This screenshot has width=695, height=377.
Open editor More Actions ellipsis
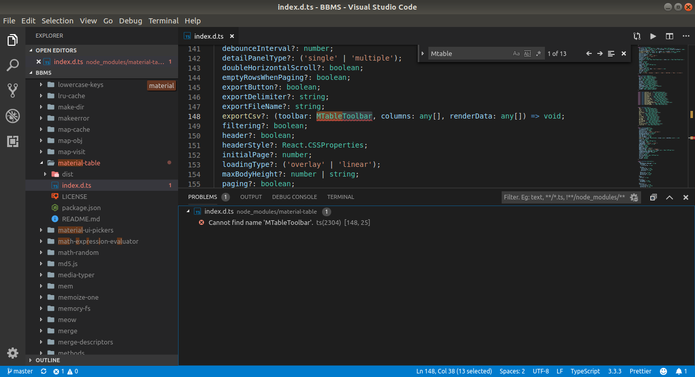coord(686,36)
